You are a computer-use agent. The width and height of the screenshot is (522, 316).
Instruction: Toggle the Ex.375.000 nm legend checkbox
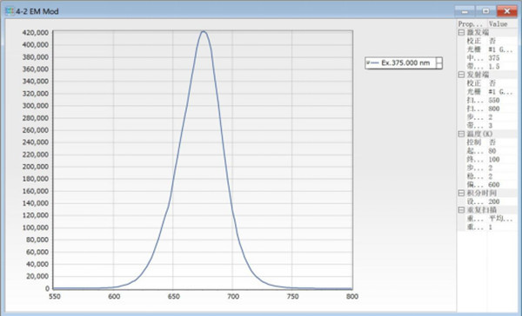click(x=368, y=63)
